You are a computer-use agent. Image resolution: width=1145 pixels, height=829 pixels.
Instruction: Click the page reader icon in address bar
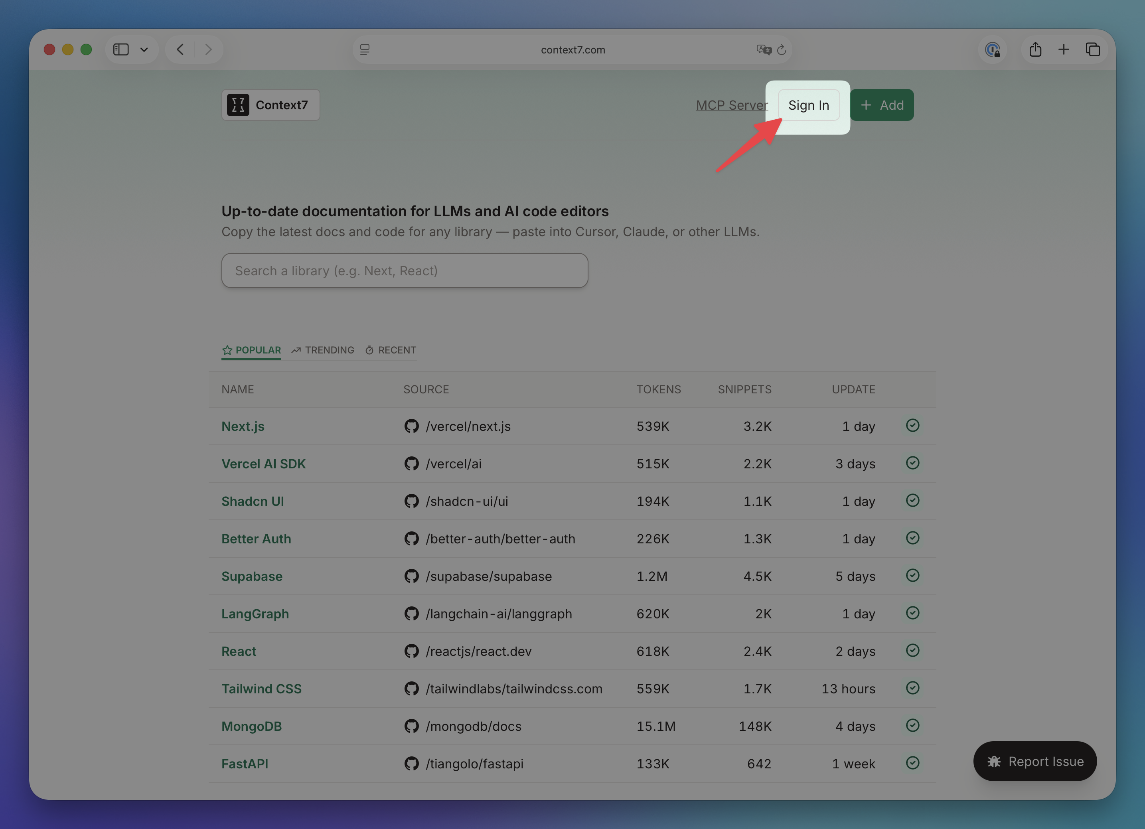point(365,49)
